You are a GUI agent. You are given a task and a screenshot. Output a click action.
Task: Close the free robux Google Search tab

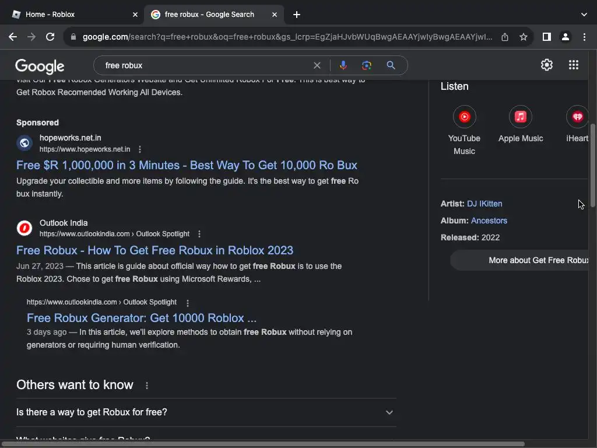point(275,15)
